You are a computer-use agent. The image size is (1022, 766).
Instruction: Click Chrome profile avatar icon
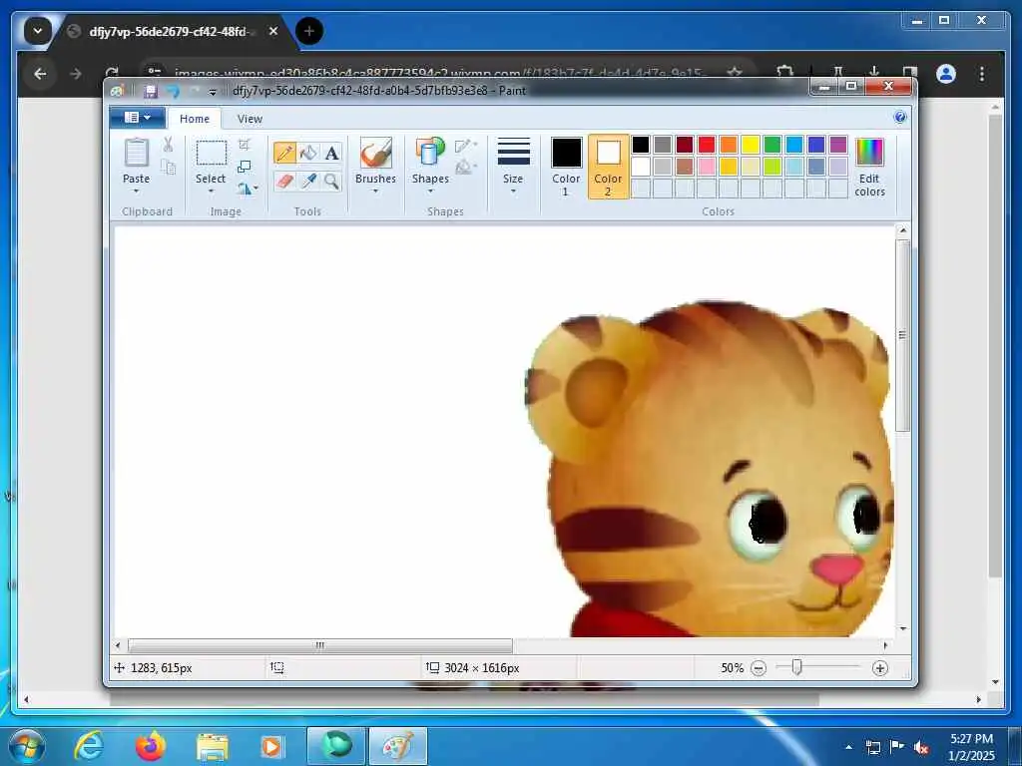point(946,74)
